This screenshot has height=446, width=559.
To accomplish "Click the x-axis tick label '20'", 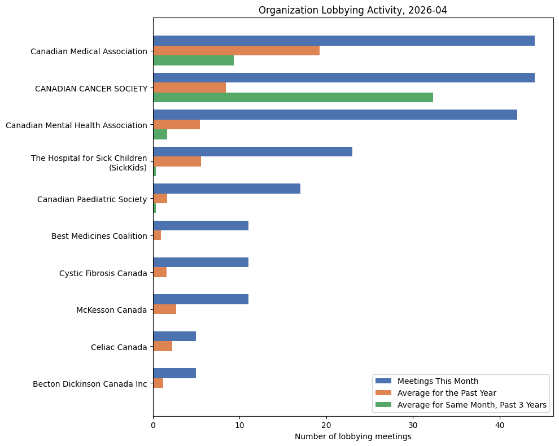I will [x=326, y=425].
